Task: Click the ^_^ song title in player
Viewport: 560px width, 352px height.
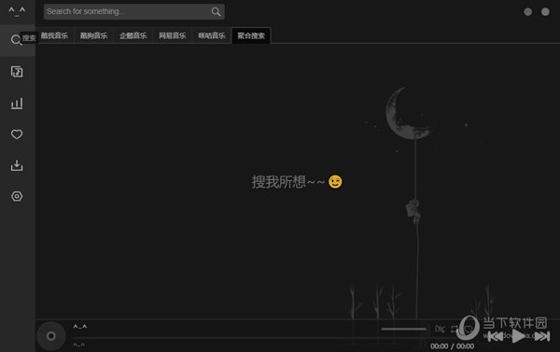Action: coord(80,327)
